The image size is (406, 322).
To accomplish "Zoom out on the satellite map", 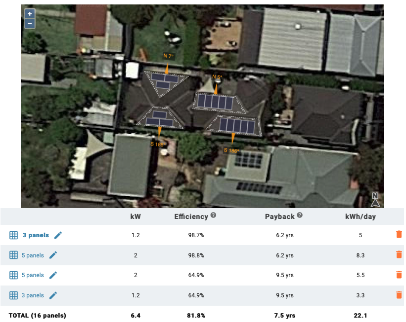I will pyautogui.click(x=30, y=24).
